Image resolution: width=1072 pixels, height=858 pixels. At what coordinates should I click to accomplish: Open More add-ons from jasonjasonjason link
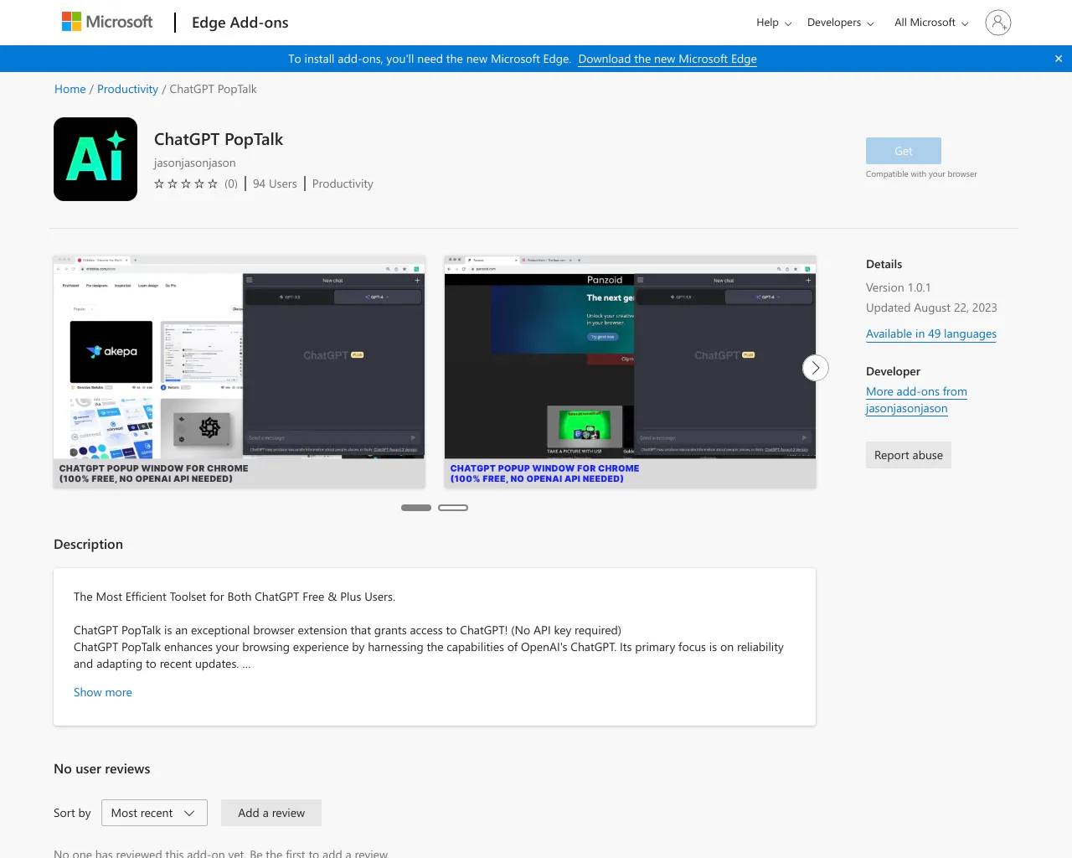tap(916, 400)
